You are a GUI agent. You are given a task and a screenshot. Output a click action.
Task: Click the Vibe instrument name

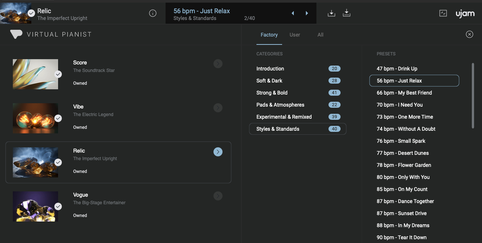78,107
